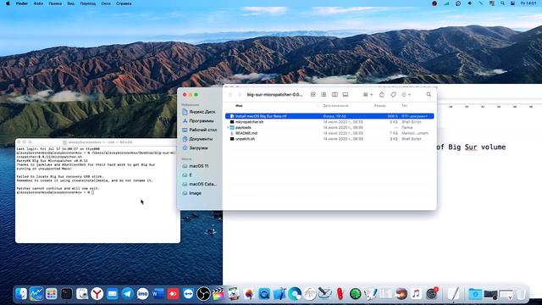The height and width of the screenshot is (305, 542).
Task: Sort by the Дата изменения column
Action: [x=335, y=105]
